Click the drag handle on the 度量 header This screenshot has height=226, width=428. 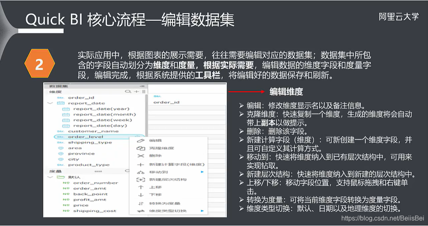(98, 171)
